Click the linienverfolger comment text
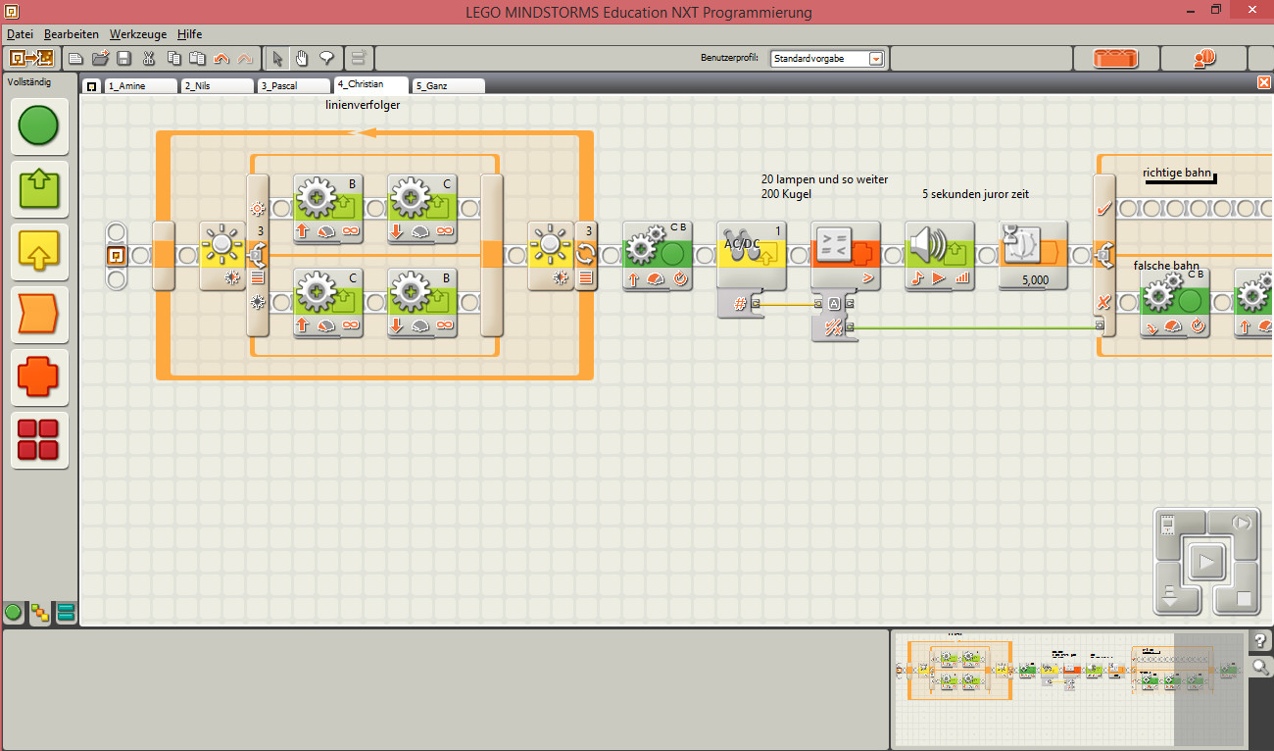This screenshot has width=1274, height=751. point(364,106)
